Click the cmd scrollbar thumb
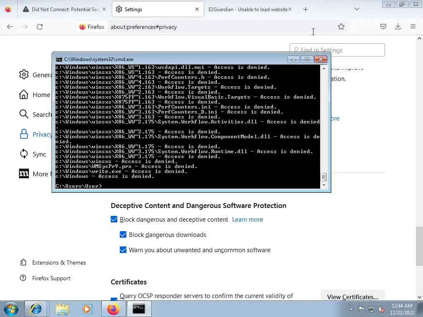This screenshot has width=423, height=317. coord(324,177)
